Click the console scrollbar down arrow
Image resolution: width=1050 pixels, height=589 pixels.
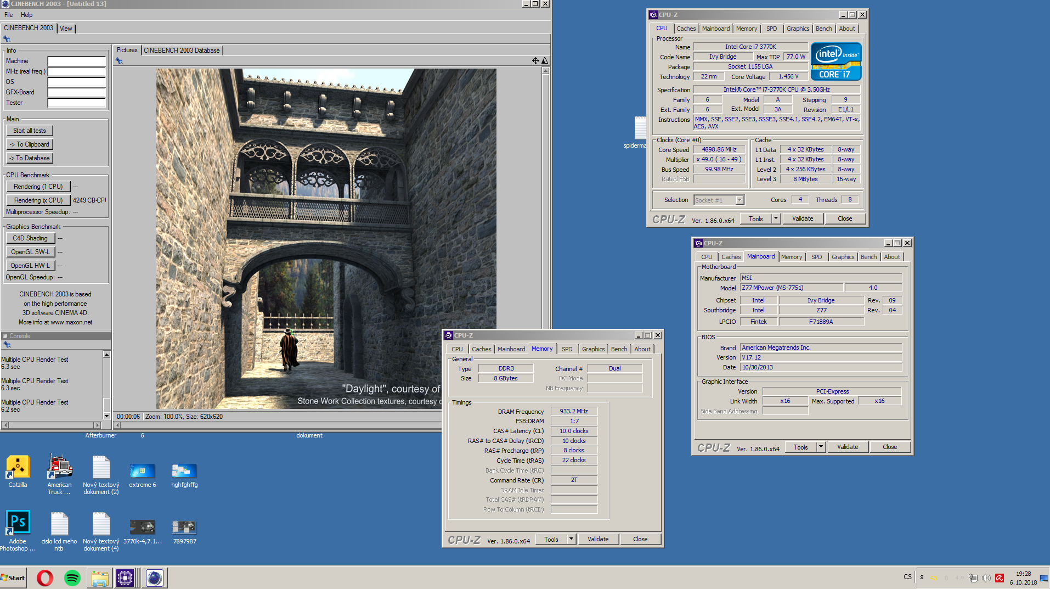(106, 417)
